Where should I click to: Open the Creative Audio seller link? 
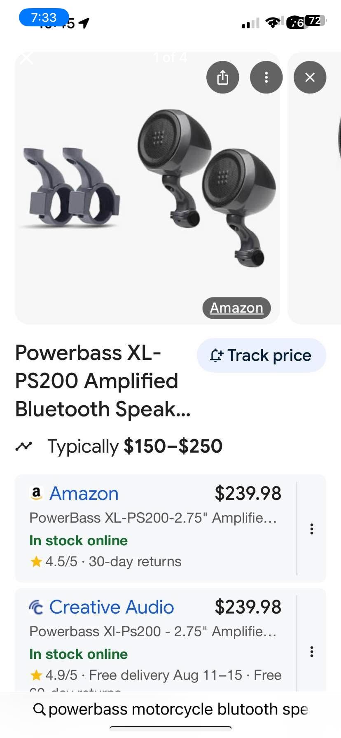pos(112,607)
